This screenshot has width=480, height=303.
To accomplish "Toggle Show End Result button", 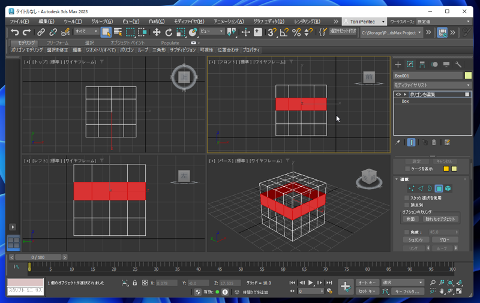I will [411, 142].
